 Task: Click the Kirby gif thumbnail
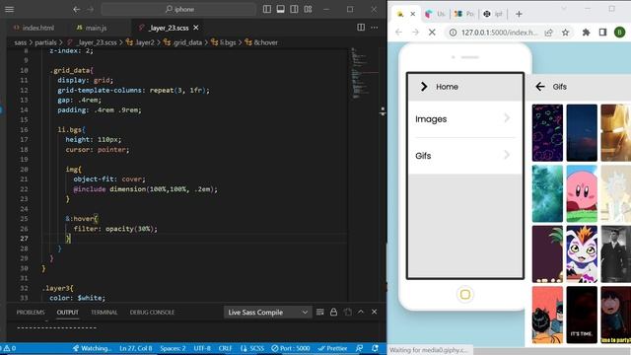point(582,193)
